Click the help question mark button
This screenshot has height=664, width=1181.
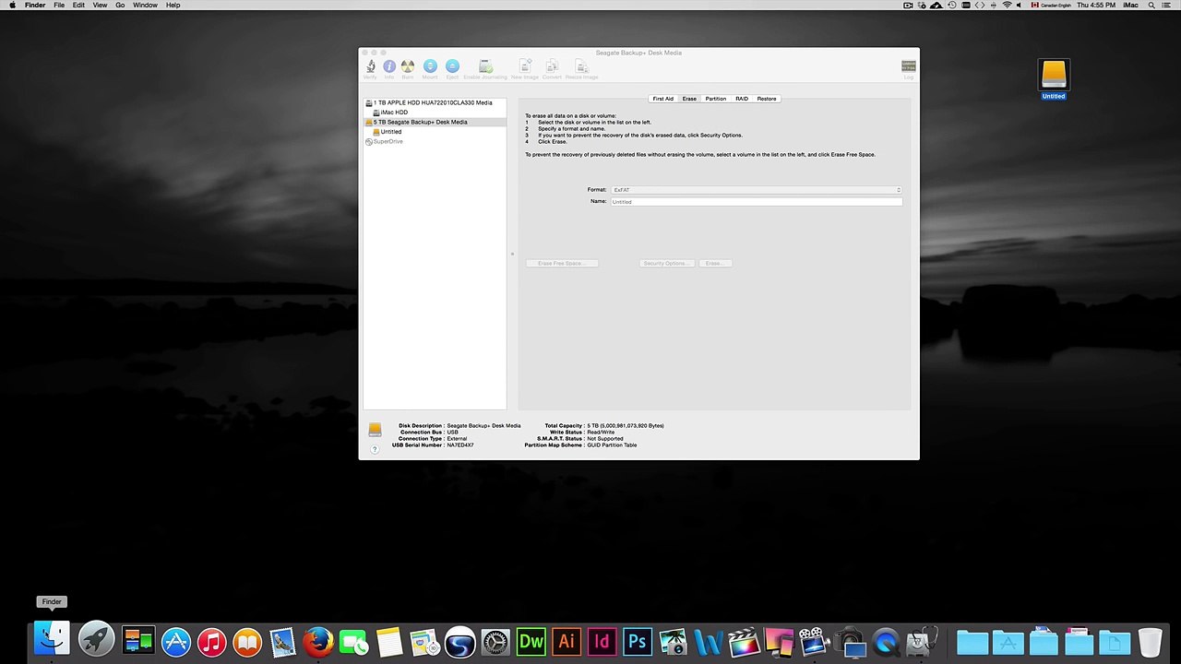[375, 449]
